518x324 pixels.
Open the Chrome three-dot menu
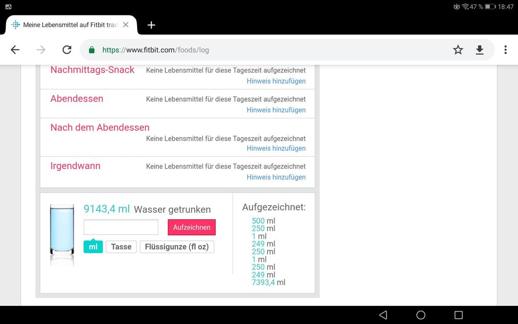point(506,50)
